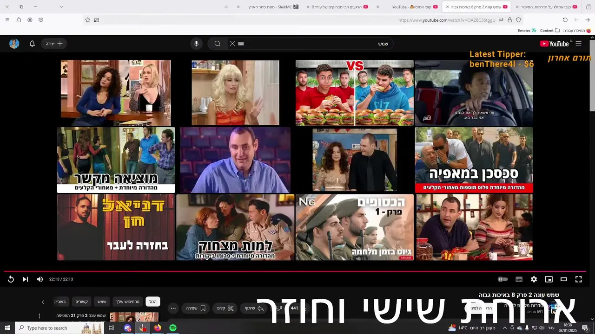Switch to the ShukMC tab

(270, 7)
